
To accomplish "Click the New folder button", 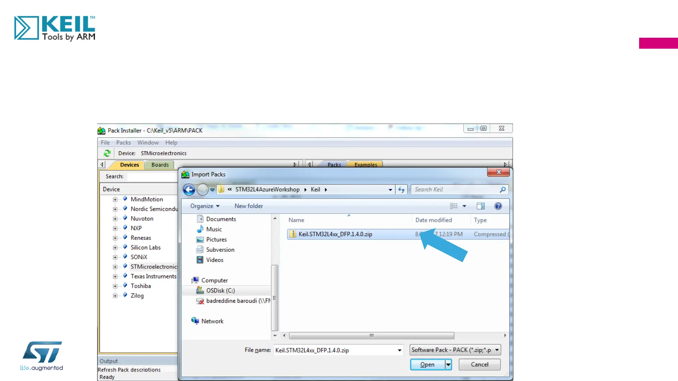I will 249,206.
